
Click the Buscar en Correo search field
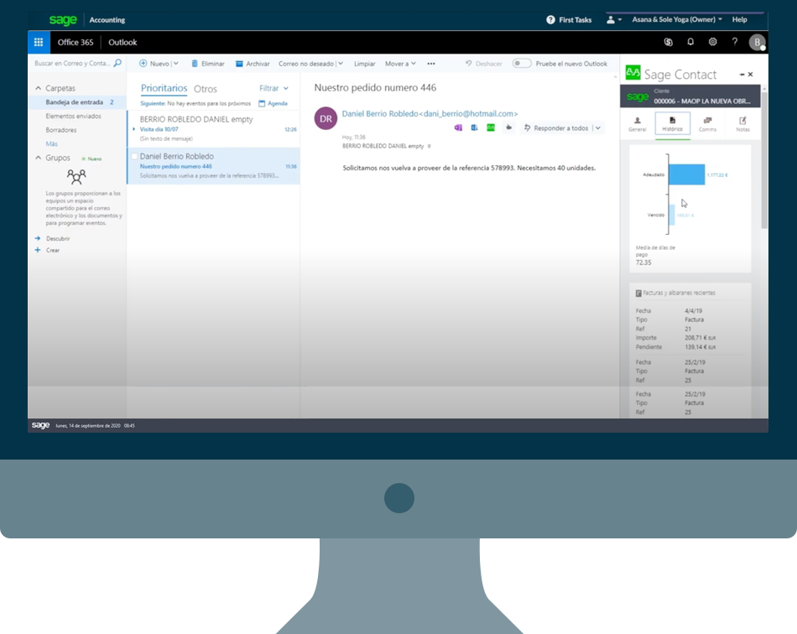(71, 63)
